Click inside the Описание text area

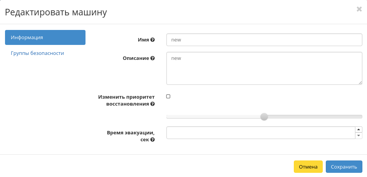[x=264, y=68]
